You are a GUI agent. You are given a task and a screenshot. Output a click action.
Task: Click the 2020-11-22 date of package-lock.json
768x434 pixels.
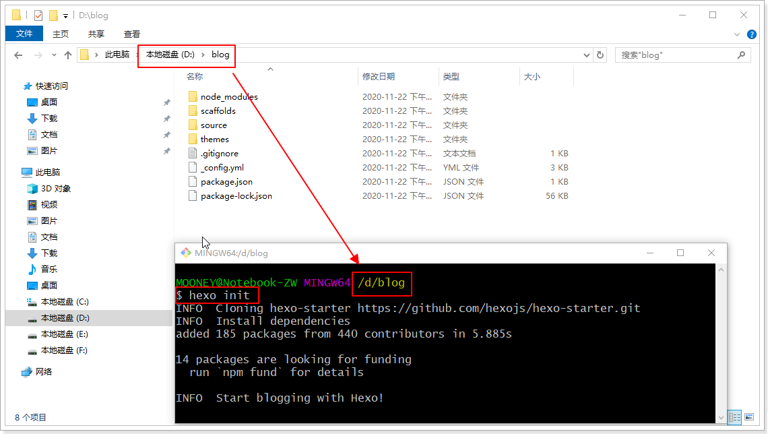(397, 196)
